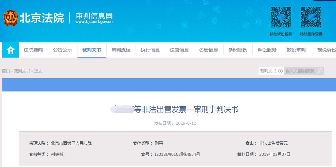Viewport: 336px width, 167px height.
Task: Click the magnifier search icon
Action: [320, 71]
